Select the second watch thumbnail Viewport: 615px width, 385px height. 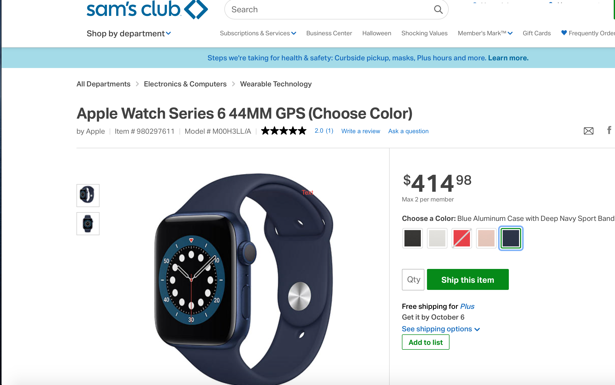pos(88,224)
